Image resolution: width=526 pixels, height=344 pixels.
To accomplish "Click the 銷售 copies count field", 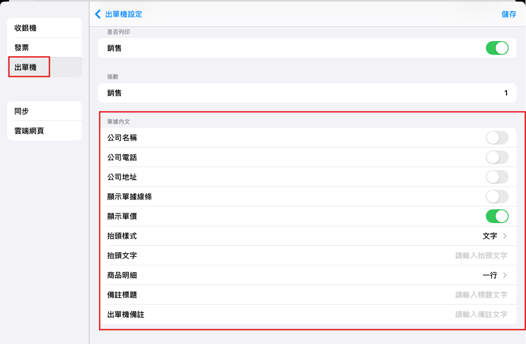I will (x=307, y=93).
